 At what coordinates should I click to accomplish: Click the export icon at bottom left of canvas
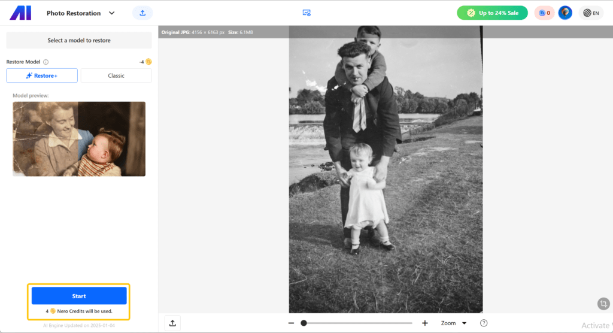tap(172, 323)
